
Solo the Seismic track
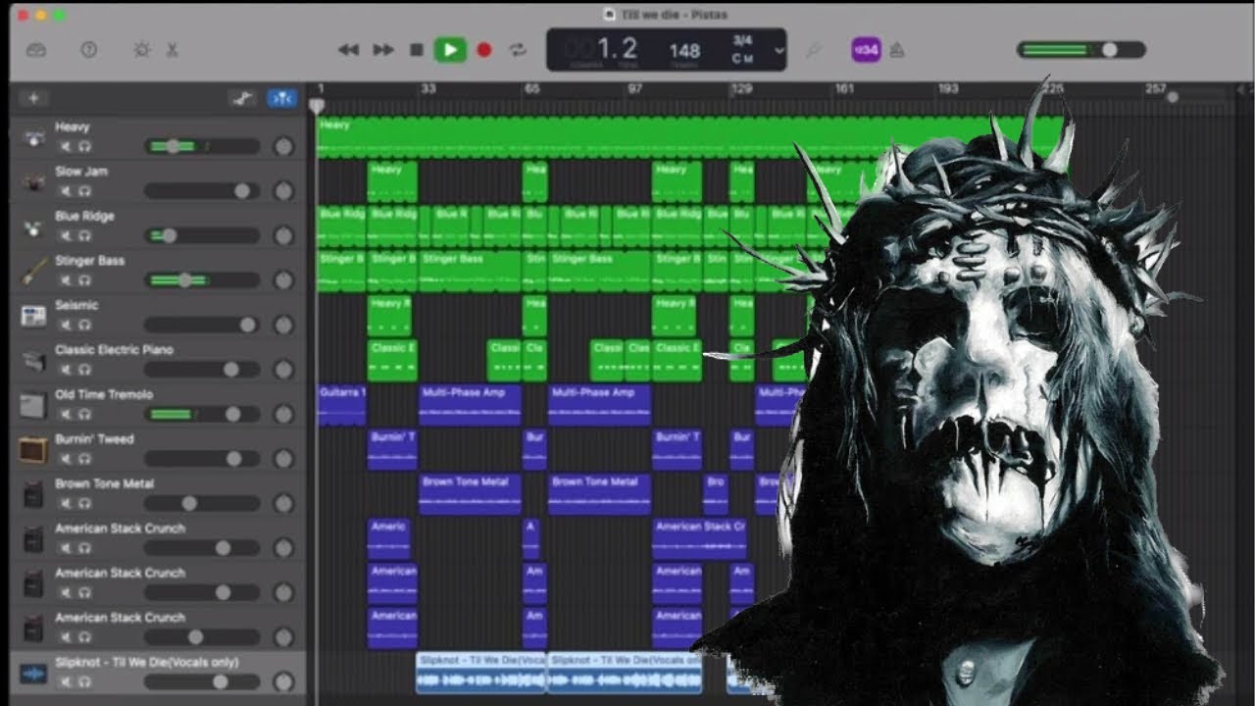[x=85, y=325]
